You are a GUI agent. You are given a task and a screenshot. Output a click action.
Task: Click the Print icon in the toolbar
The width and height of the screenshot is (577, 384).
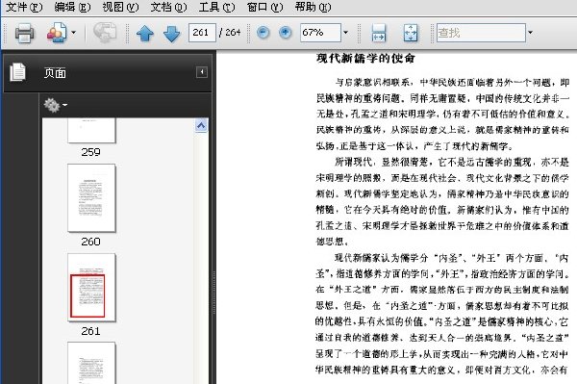(x=25, y=33)
